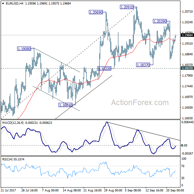
Task: Open the chart menu triangle beside EURUSD,H4
Action: pos(3,4)
